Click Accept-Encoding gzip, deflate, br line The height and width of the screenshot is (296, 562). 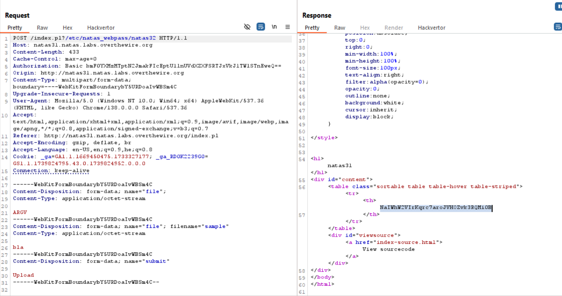[72, 143]
